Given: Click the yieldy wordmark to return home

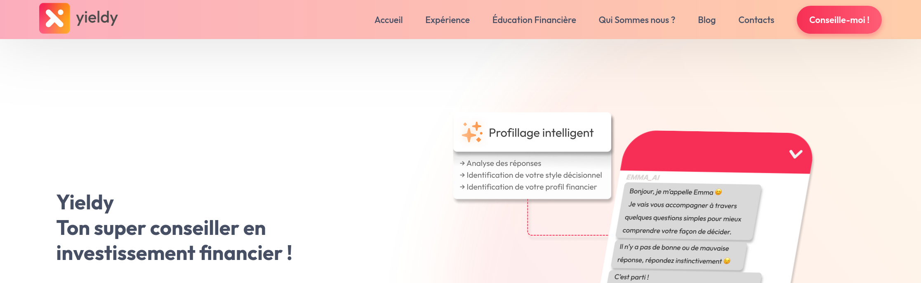Looking at the screenshot, I should (95, 18).
